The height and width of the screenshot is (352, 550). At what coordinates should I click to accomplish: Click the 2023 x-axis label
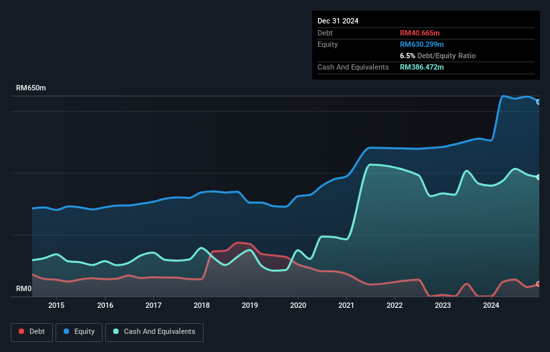tap(443, 305)
